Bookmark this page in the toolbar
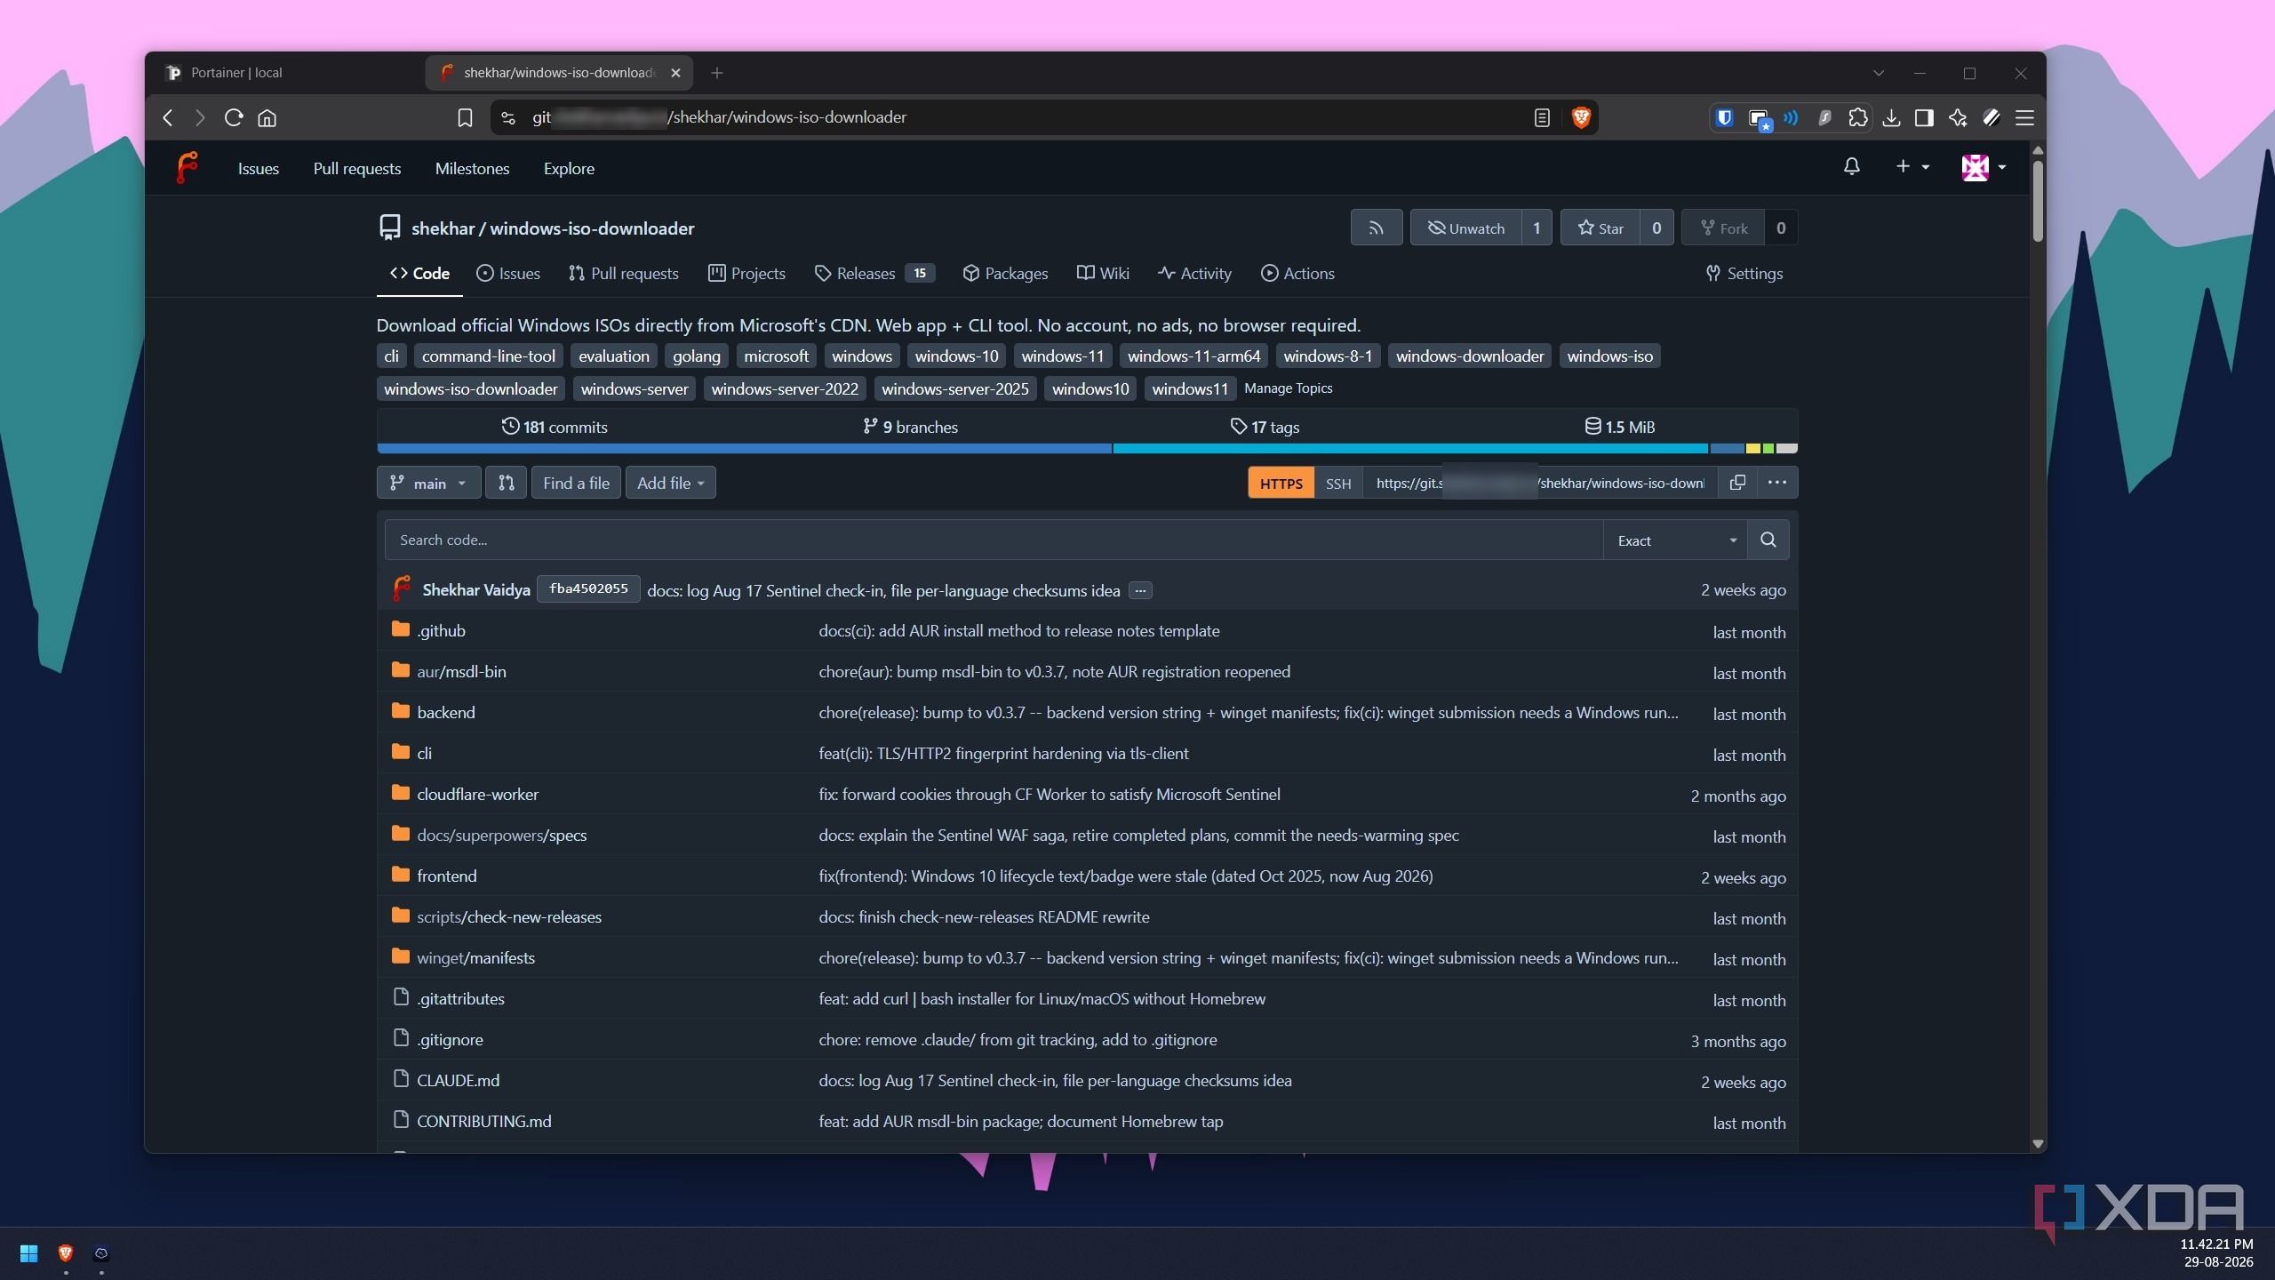This screenshot has width=2275, height=1280. [465, 117]
